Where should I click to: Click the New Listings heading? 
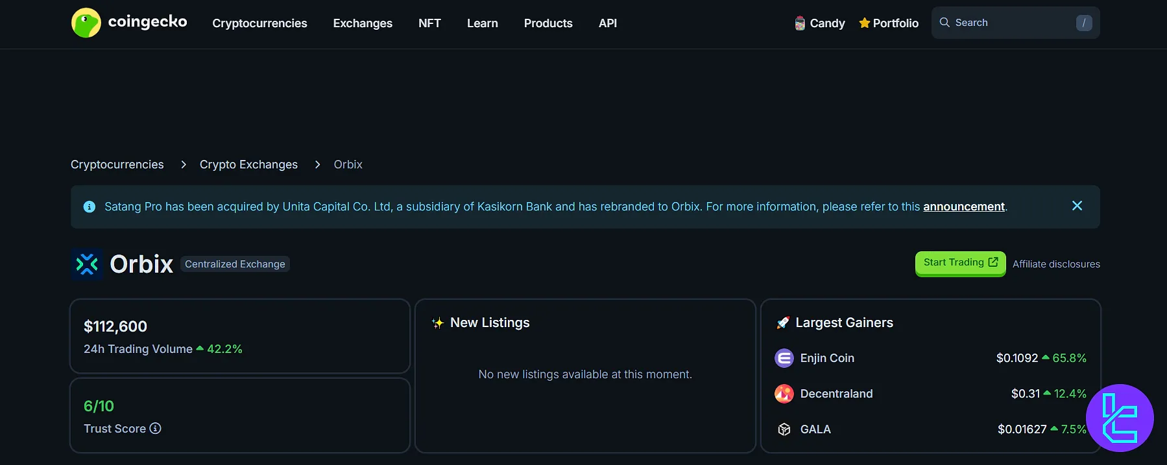tap(490, 323)
